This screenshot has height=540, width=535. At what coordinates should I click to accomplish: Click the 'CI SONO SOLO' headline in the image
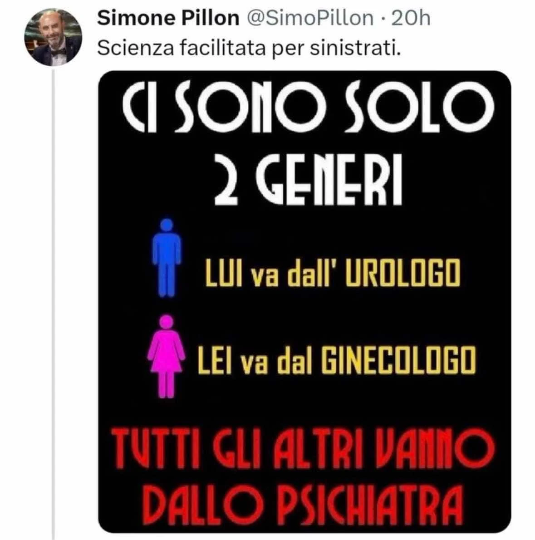point(309,107)
